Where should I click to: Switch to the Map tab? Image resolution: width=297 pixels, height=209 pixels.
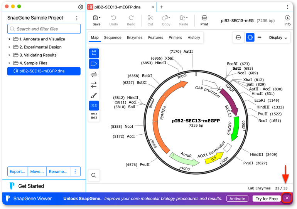tap(95, 37)
